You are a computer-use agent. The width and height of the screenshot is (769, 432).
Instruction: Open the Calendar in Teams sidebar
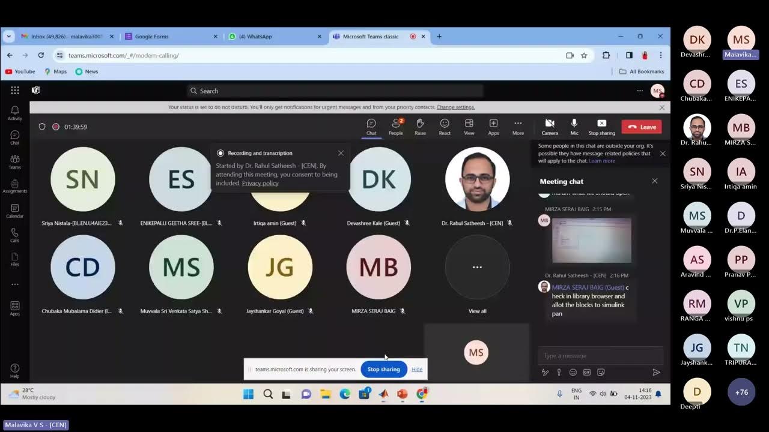click(15, 211)
